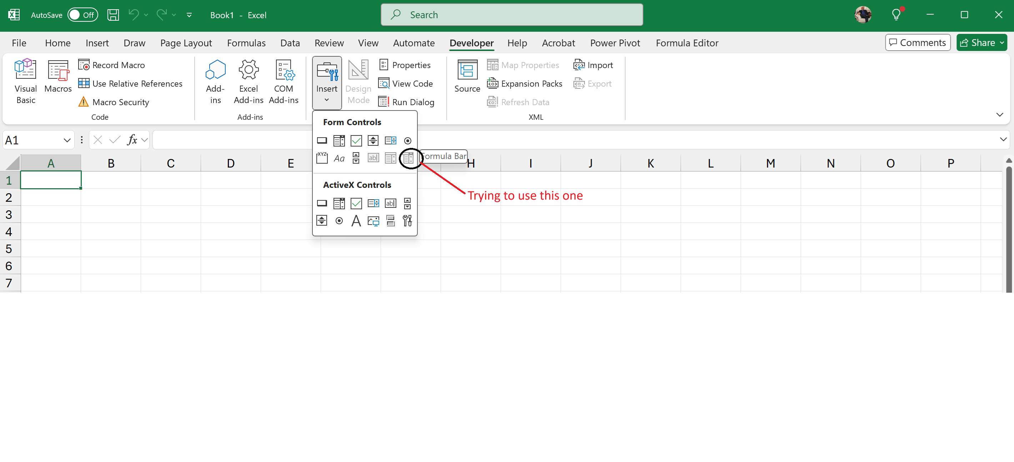Collapse the ribbon using the chevron
Viewport: 1014px width, 462px height.
1000,114
